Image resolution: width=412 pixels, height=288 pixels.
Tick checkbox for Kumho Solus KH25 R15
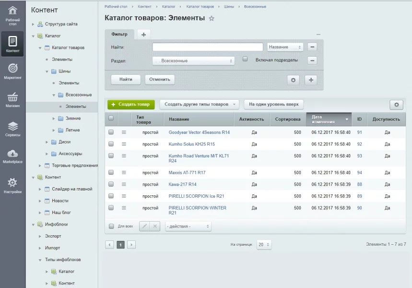[111, 144]
